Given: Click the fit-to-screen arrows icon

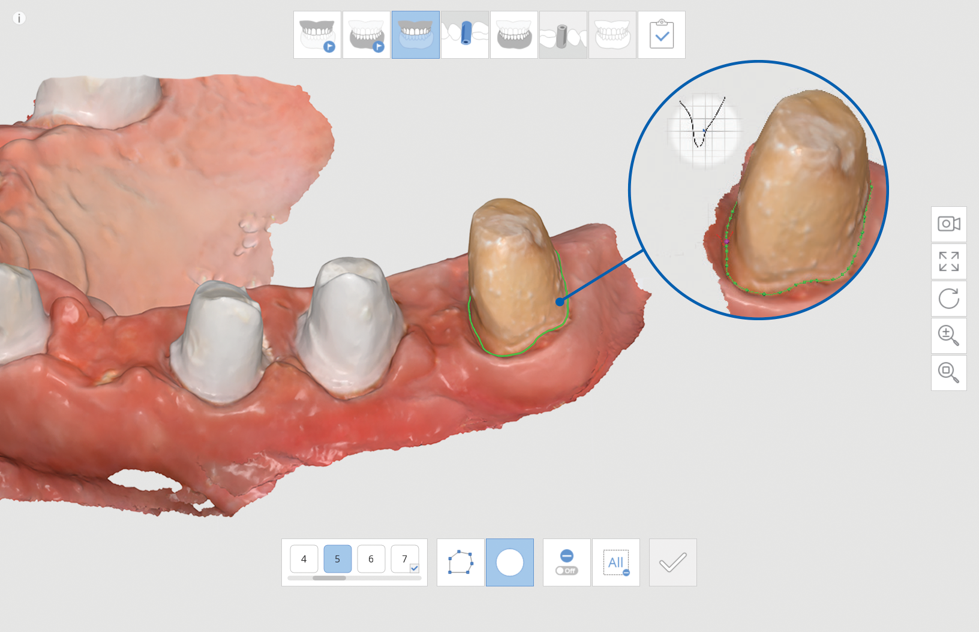Looking at the screenshot, I should point(948,261).
